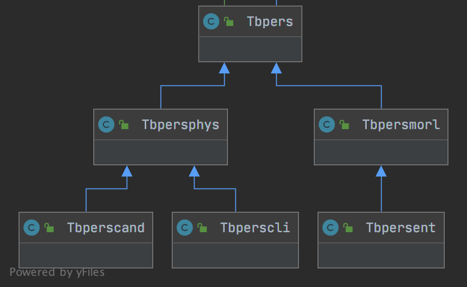This screenshot has height=287, width=467.
Task: Click the class icon of Tbpersphys
Action: point(106,125)
